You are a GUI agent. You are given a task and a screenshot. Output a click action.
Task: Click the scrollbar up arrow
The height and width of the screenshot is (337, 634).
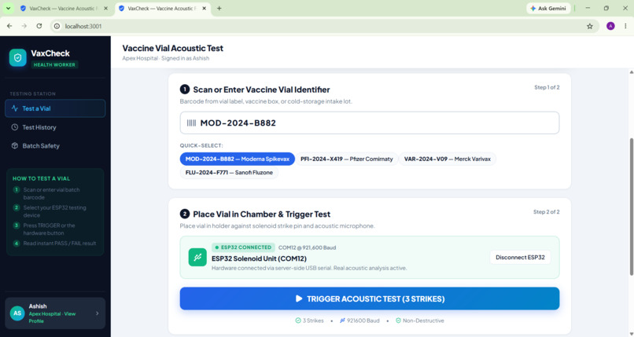(x=631, y=72)
